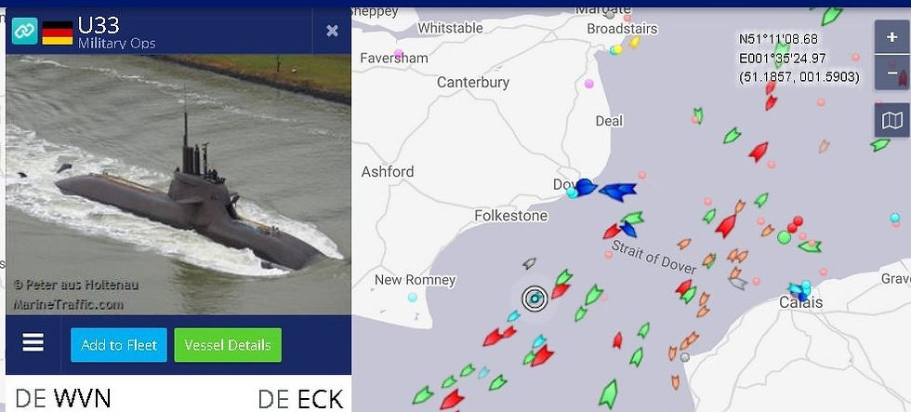The image size is (911, 412).
Task: Click the Canterbury map label
Action: click(473, 83)
